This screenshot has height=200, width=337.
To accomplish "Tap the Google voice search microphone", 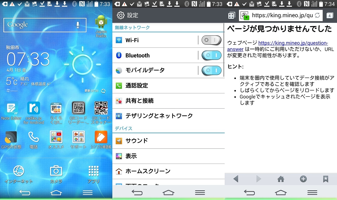I will click(x=77, y=25).
